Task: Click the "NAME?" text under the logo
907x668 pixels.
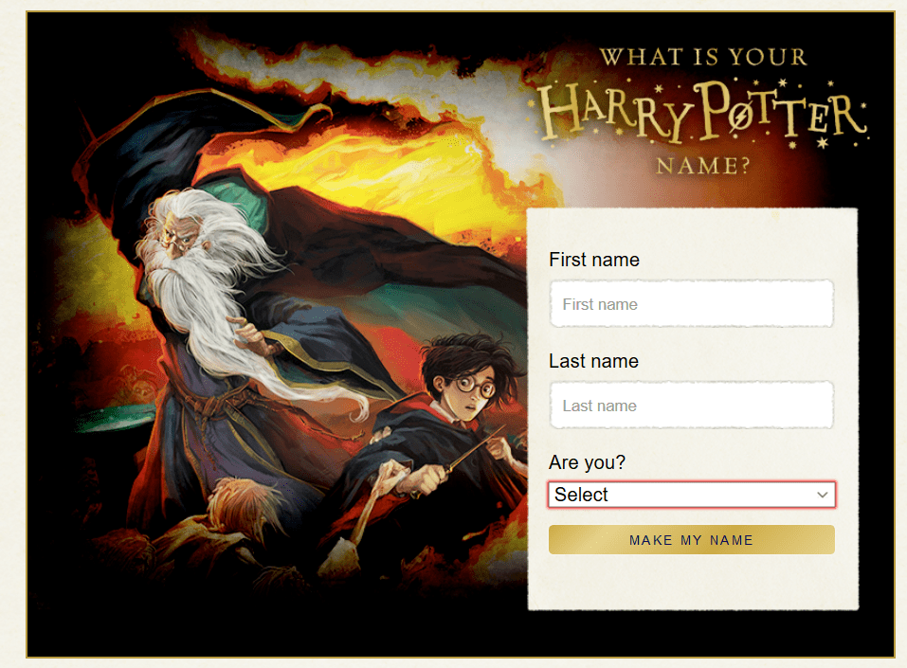Action: coord(703,166)
